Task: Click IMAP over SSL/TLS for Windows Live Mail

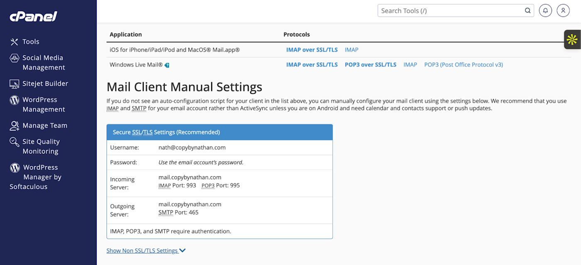Action: (312, 65)
